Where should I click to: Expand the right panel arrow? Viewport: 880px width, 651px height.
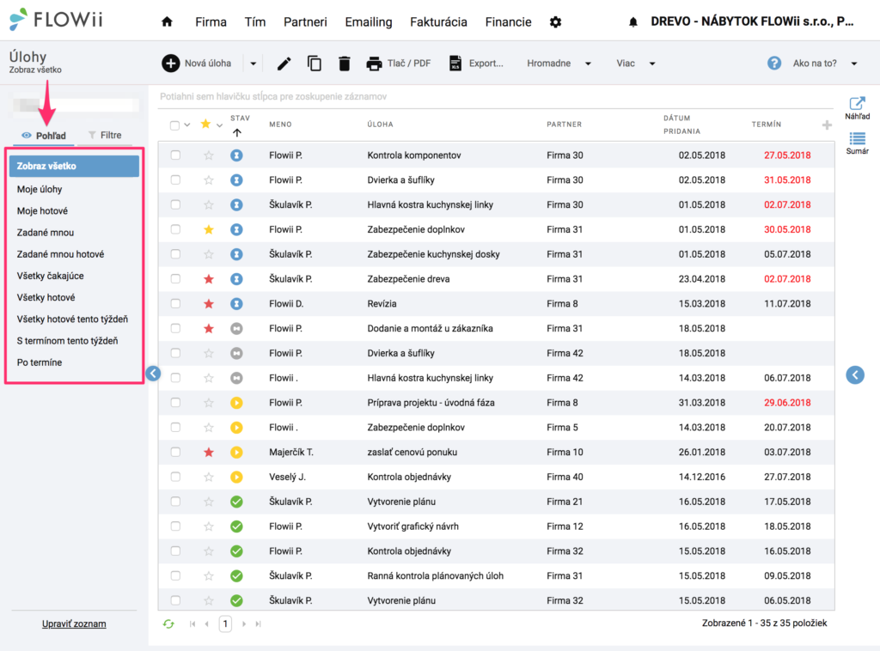coord(855,374)
